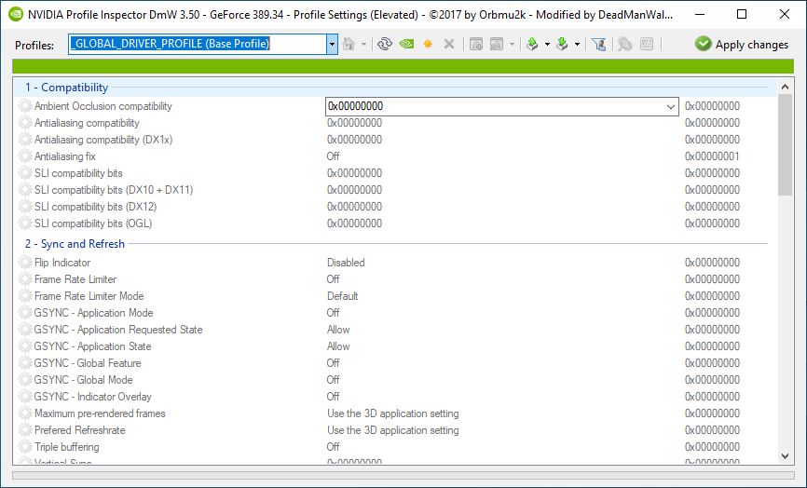The height and width of the screenshot is (488, 807).
Task: Minimize the NVIDIA Profile Inspector window
Action: tap(698, 14)
